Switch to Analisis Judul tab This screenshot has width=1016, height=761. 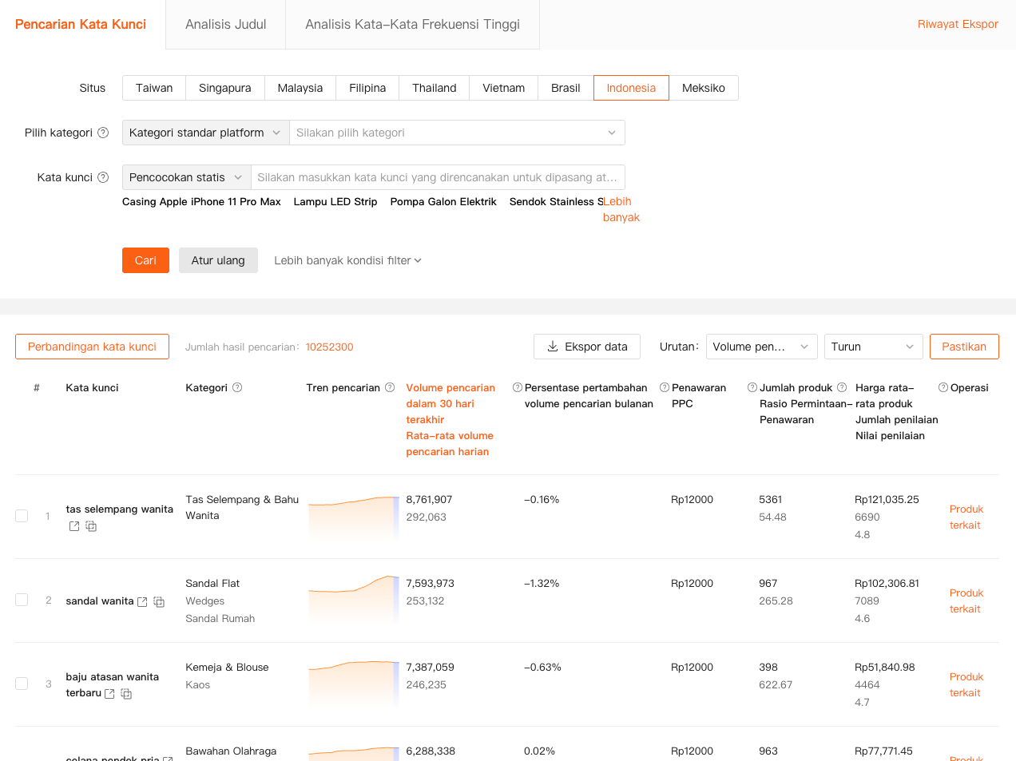(225, 25)
